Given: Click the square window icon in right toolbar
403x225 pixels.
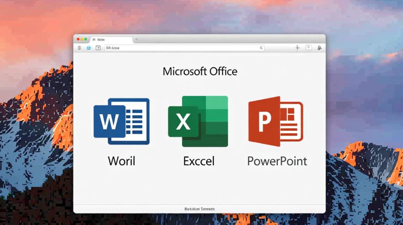Looking at the screenshot, I should 309,47.
